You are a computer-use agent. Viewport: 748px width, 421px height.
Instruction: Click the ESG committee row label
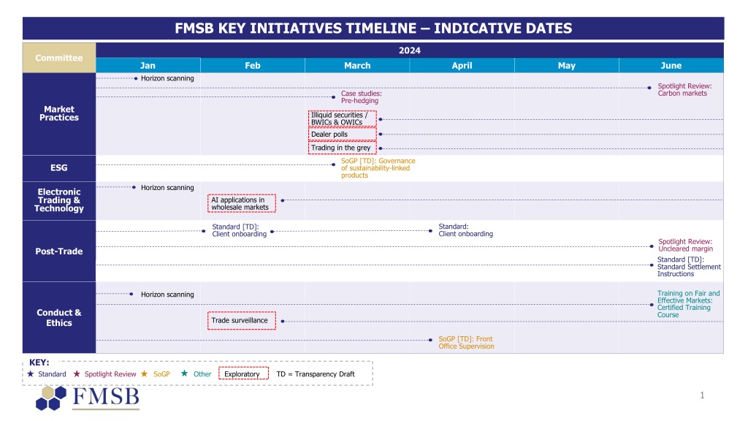click(x=59, y=168)
